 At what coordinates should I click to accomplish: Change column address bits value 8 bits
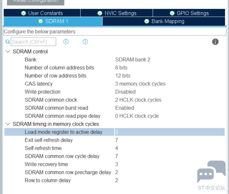[x=121, y=68]
